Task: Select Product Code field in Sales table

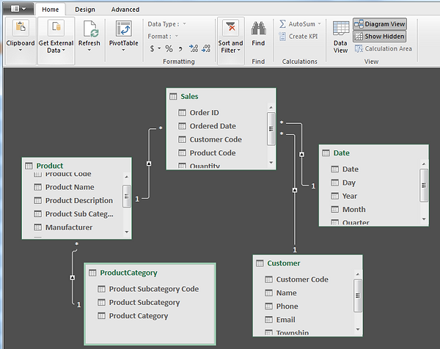Action: click(x=213, y=153)
